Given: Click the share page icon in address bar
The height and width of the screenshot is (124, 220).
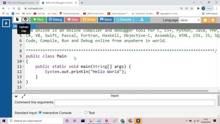Looking at the screenshot, I should (x=187, y=8).
